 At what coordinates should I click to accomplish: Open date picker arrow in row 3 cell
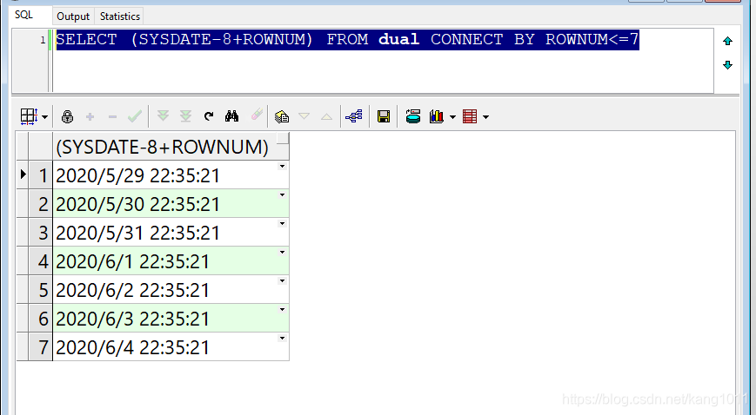click(x=283, y=224)
